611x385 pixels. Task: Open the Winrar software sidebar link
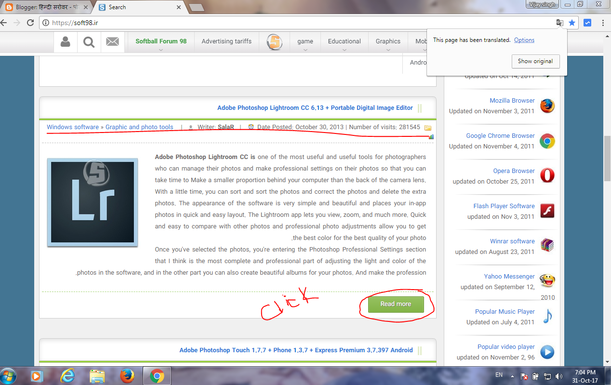tap(512, 241)
